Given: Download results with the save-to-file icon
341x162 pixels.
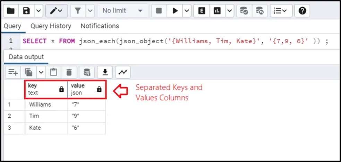Looking at the screenshot, I should click(x=105, y=72).
